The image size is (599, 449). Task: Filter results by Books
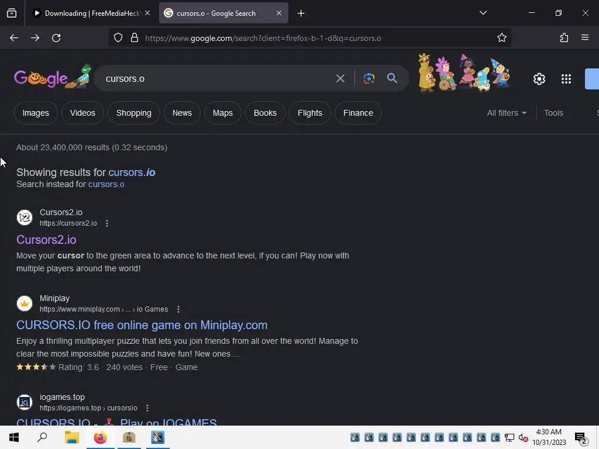click(265, 113)
